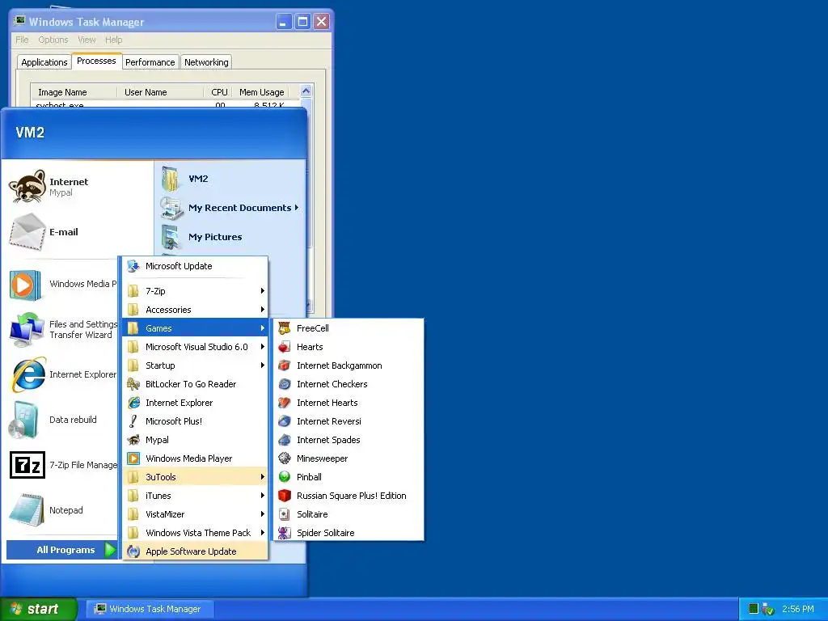Open Internet Explorer in All Programs list
828x621 pixels.
point(196,403)
